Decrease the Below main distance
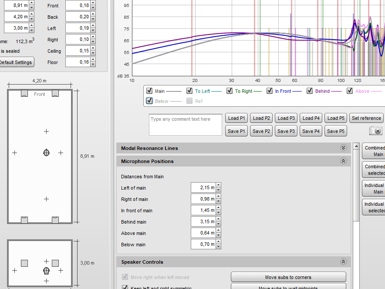Viewport: 385px width, 289px height. click(218, 247)
